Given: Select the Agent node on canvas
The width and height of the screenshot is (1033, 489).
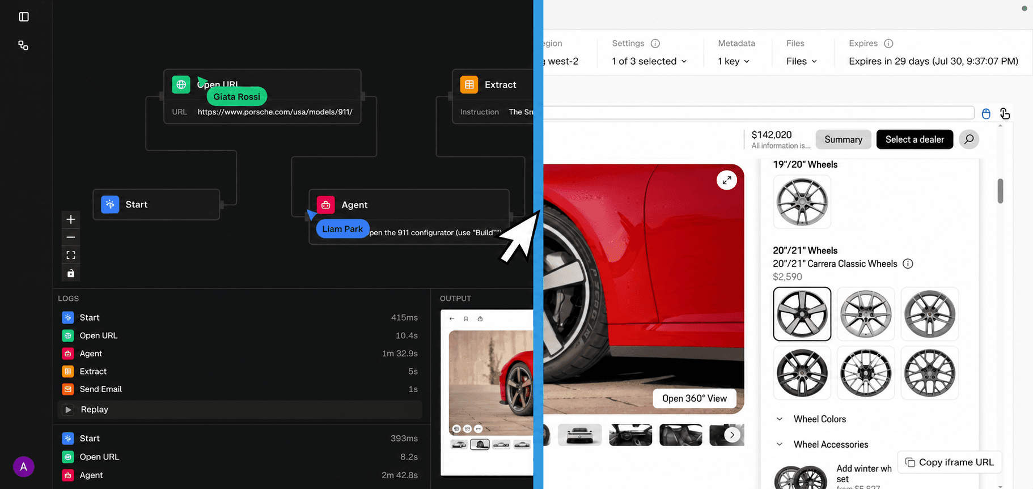Looking at the screenshot, I should 409,216.
